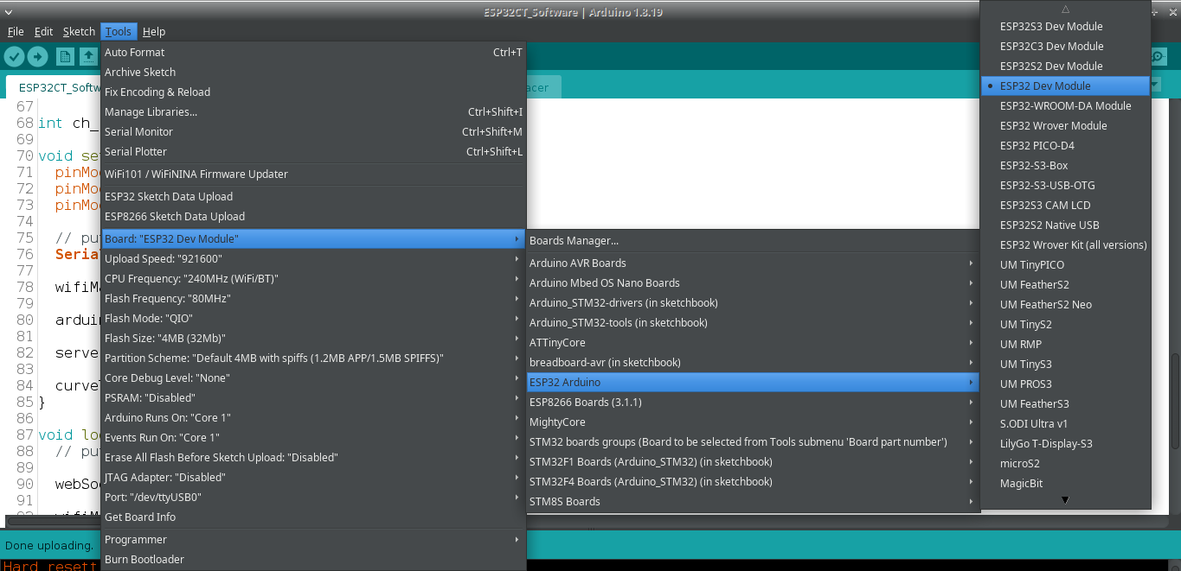Select ESP32S3 Dev Module board

tap(1065, 26)
